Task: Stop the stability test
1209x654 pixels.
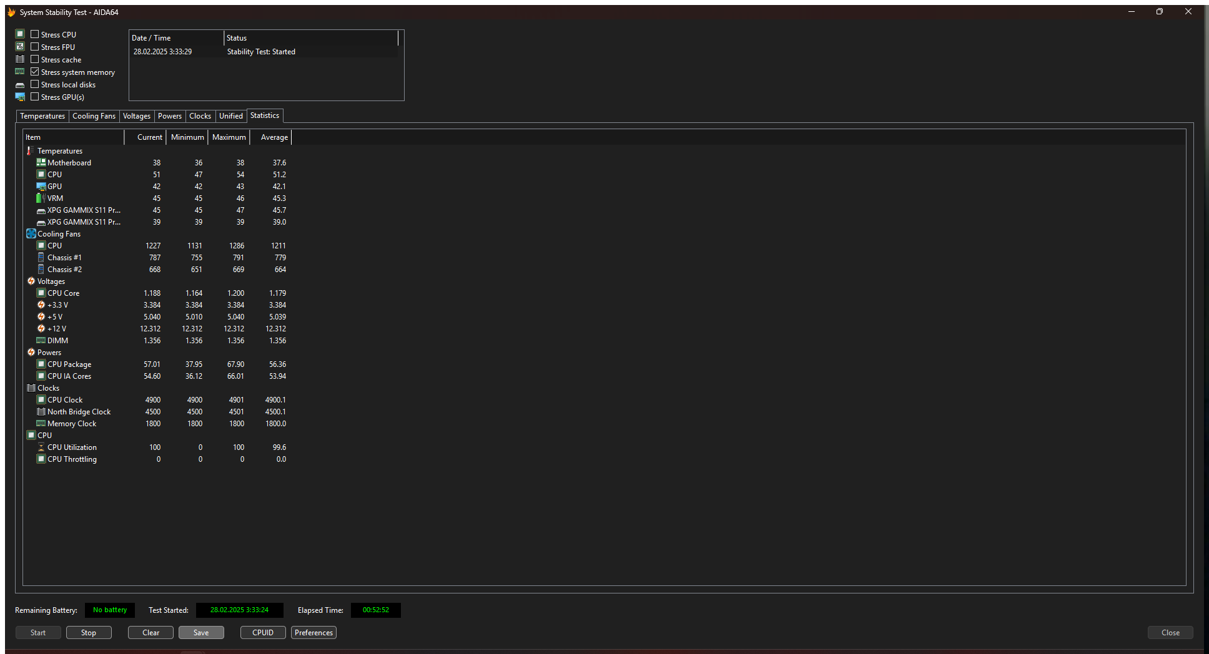Action: (89, 633)
